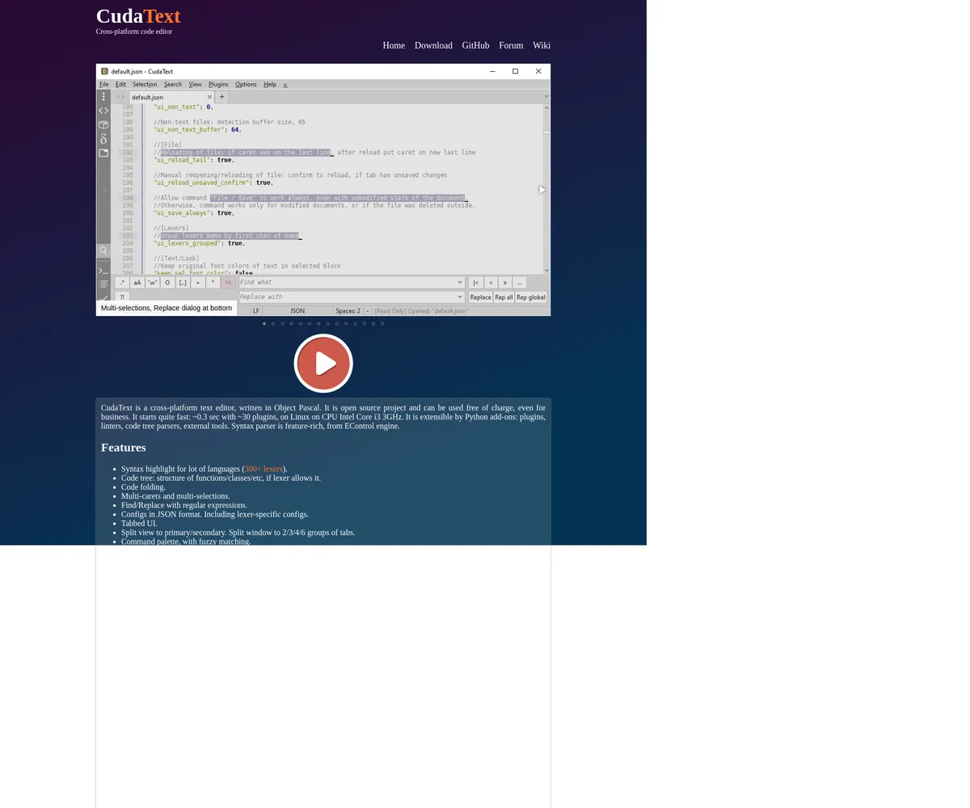This screenshot has height=808, width=970.
Task: Open the Plugins menu
Action: click(218, 84)
